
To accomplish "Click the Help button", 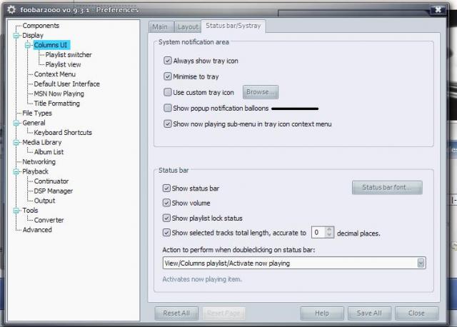I will (x=322, y=313).
